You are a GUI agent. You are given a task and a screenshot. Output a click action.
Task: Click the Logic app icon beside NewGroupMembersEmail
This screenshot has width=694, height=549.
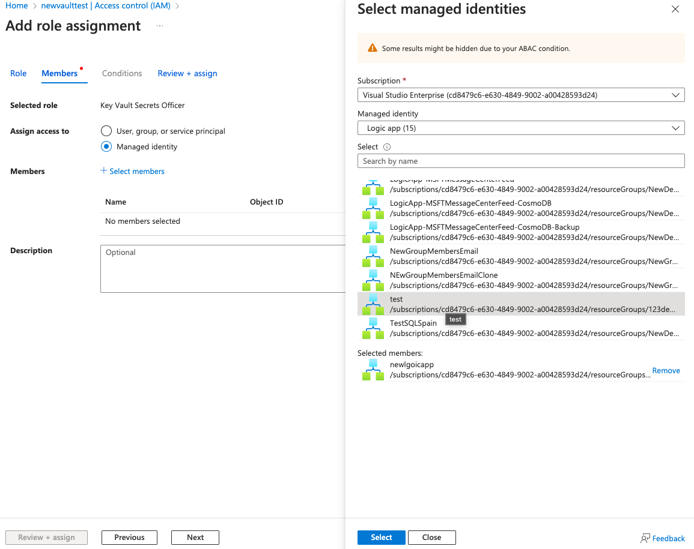pyautogui.click(x=373, y=256)
